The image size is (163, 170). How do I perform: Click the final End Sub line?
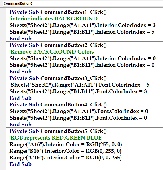click(21, 164)
